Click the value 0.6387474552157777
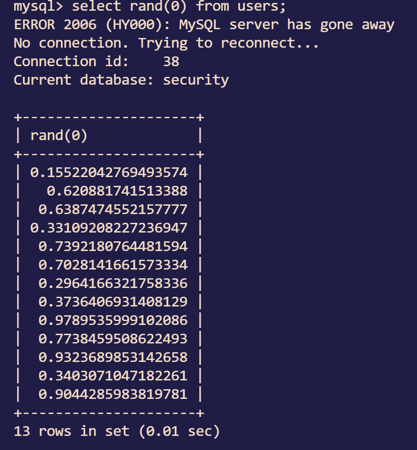 tap(113, 210)
